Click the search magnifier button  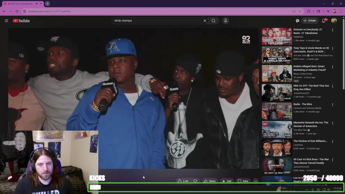pos(213,21)
